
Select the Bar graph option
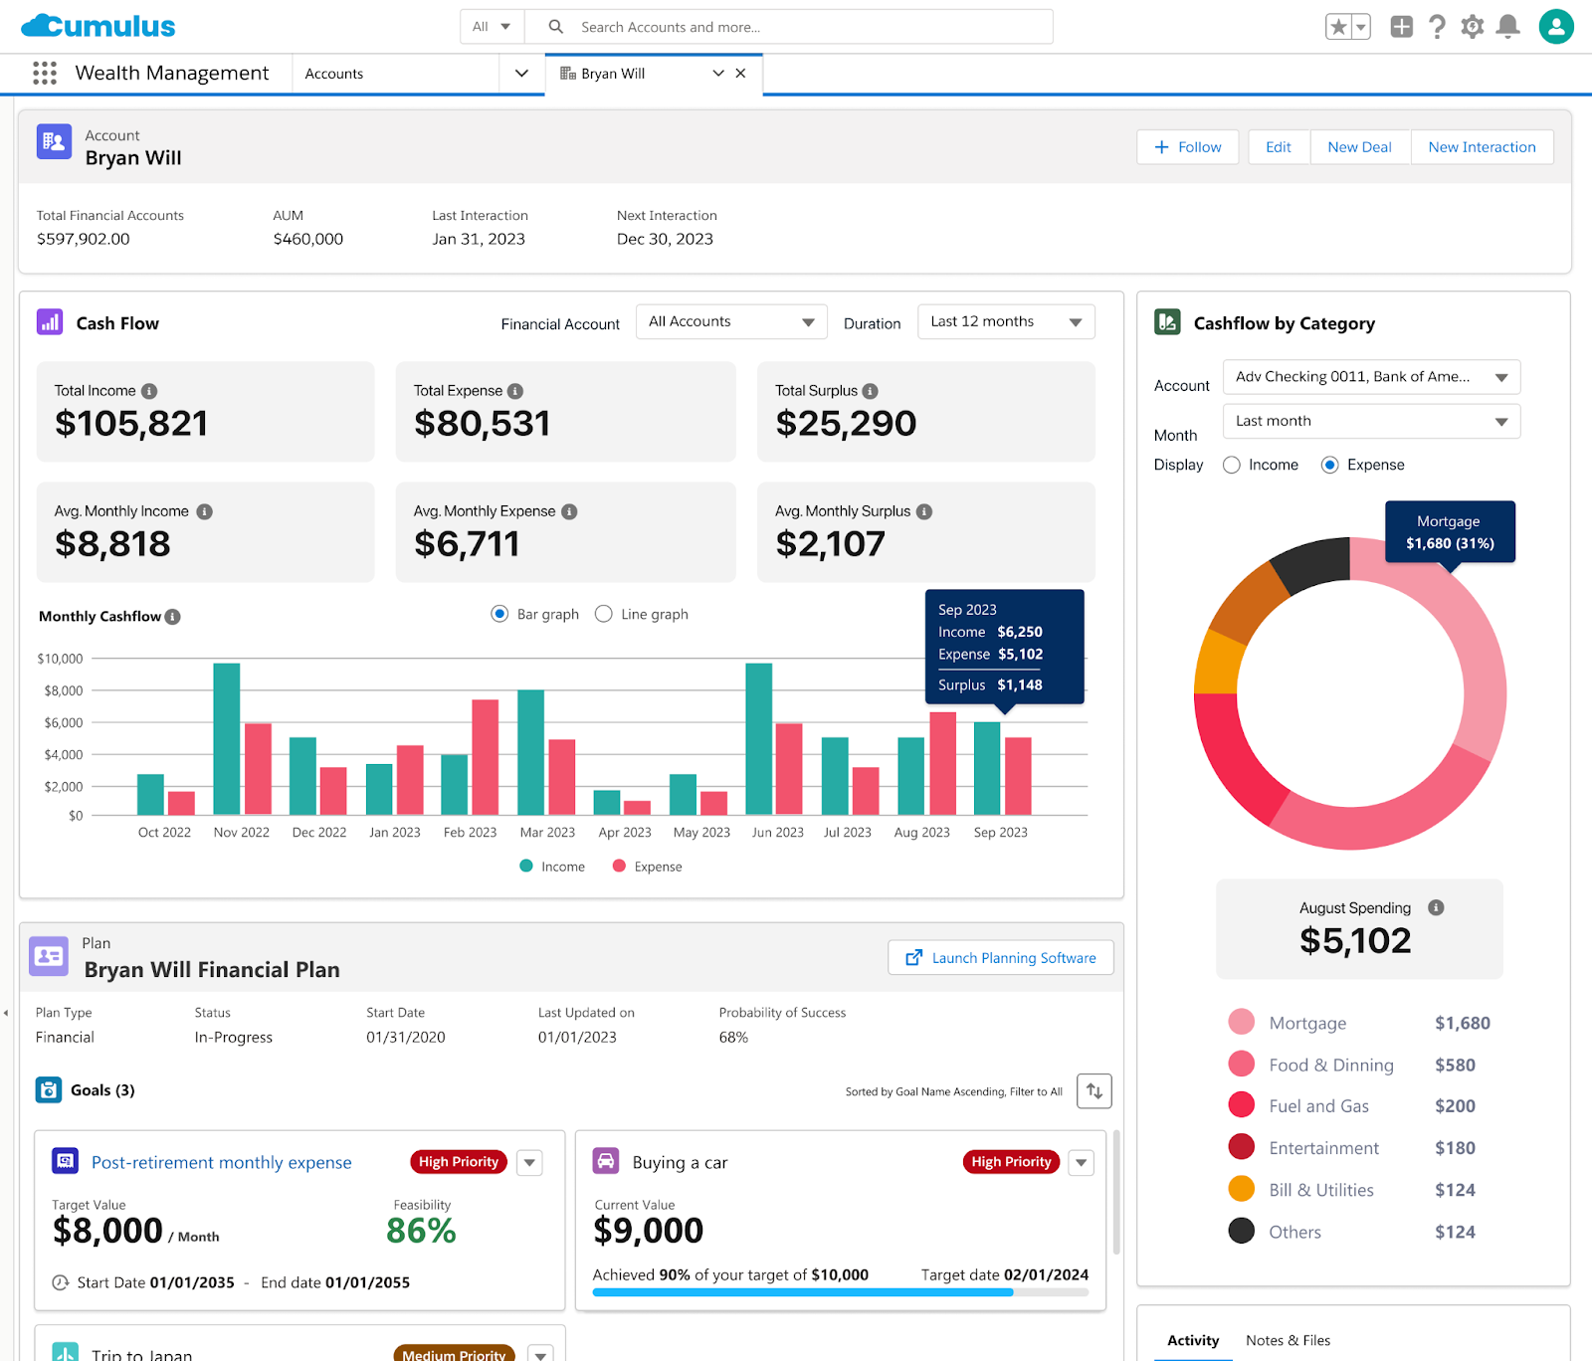click(x=498, y=614)
